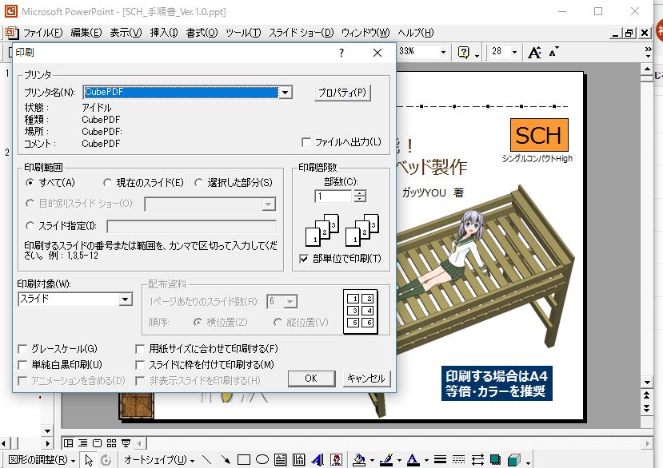Close the 印刷 dialog
This screenshot has width=663, height=468.
click(377, 53)
